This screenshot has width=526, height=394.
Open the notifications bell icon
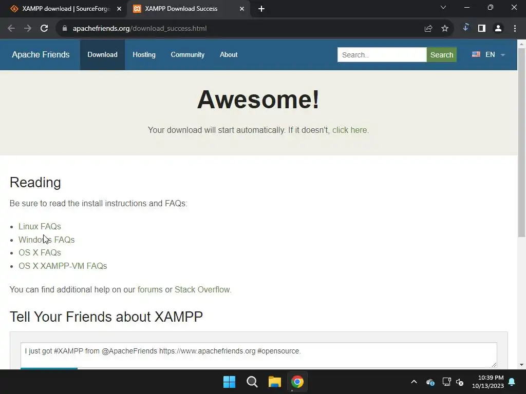(512, 382)
